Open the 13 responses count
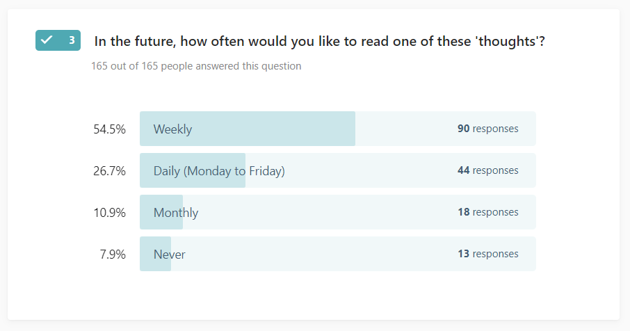Screen dimensions: 630x331 487,254
